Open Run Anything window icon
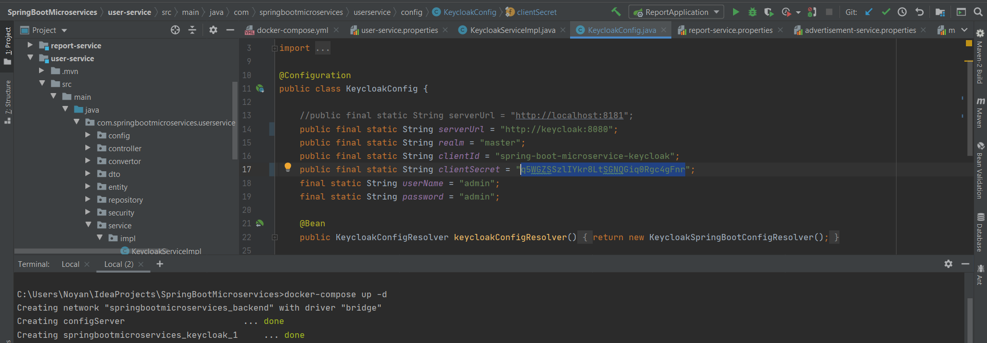This screenshot has width=987, height=343. 961,12
